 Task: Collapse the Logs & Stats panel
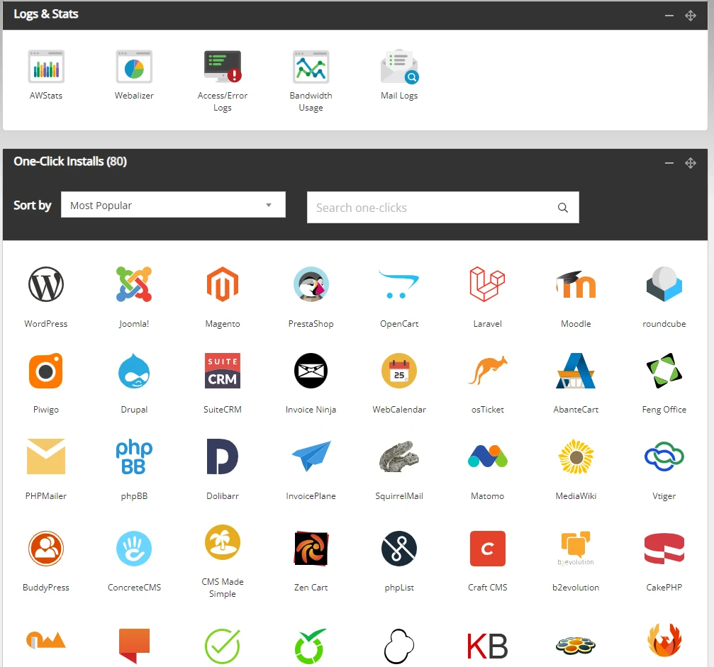tap(669, 16)
